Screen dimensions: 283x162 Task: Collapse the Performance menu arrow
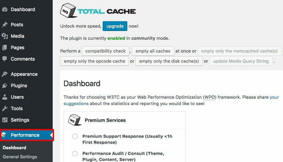[51, 135]
